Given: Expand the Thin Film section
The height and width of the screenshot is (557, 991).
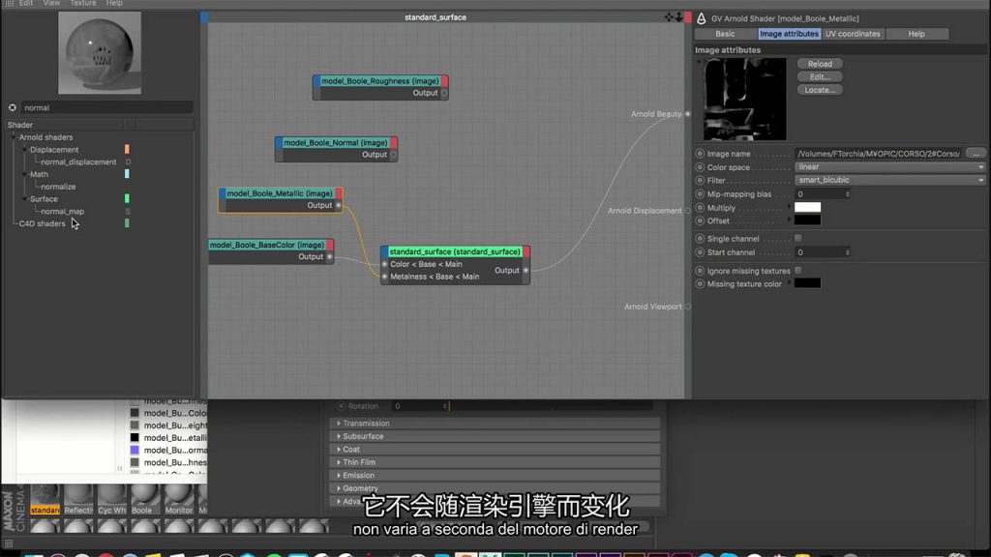Looking at the screenshot, I should click(x=339, y=462).
